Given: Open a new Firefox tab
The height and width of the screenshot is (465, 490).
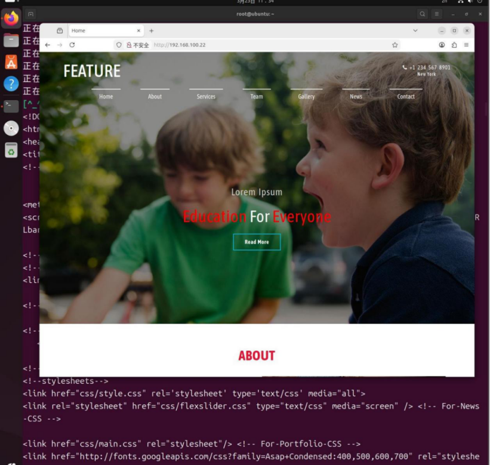Looking at the screenshot, I should click(x=152, y=30).
